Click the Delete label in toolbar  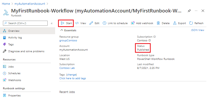[166, 23]
